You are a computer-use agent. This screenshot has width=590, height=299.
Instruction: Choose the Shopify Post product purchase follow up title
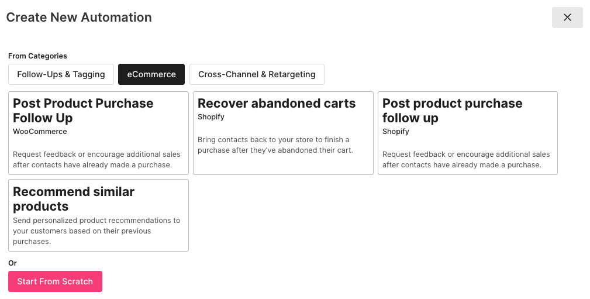pos(452,111)
